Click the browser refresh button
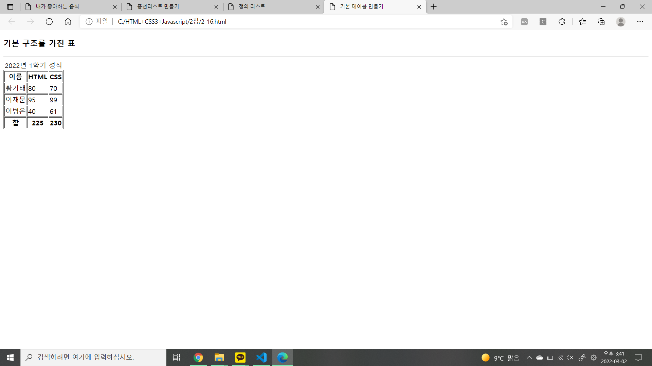Screen dimensions: 652x366 49,22
